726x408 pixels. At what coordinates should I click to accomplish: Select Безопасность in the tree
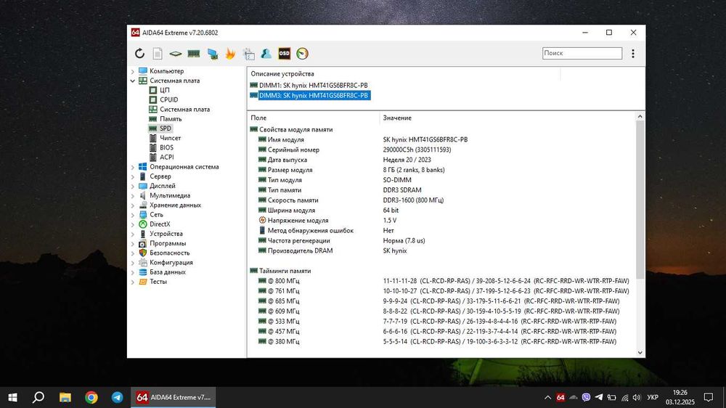(x=169, y=253)
